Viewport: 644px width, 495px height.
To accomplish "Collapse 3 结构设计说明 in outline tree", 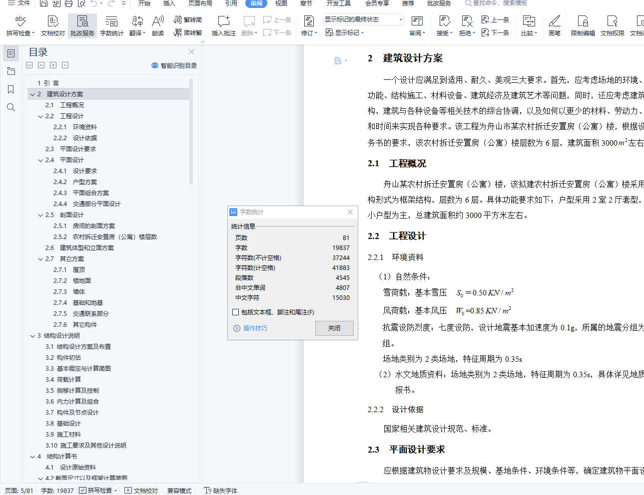I will 32,336.
